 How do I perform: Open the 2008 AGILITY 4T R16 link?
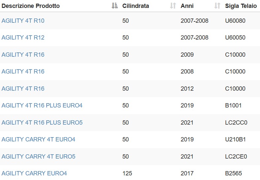[23, 72]
